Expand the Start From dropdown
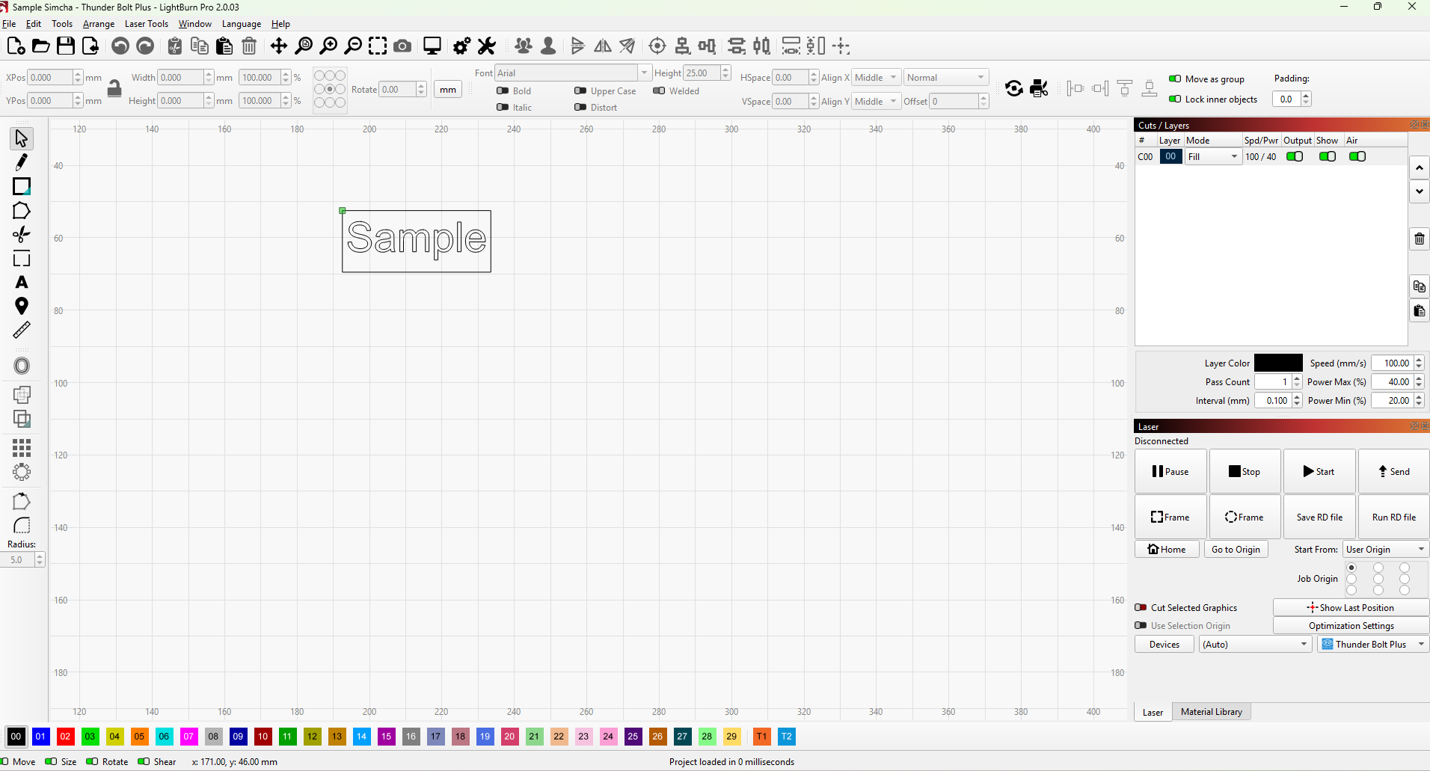Viewport: 1430px width, 771px height. click(x=1385, y=550)
